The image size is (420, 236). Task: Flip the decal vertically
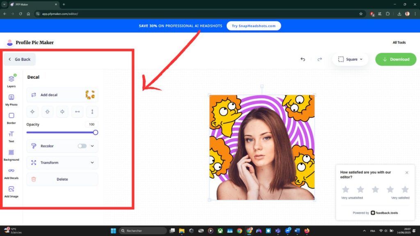92,111
